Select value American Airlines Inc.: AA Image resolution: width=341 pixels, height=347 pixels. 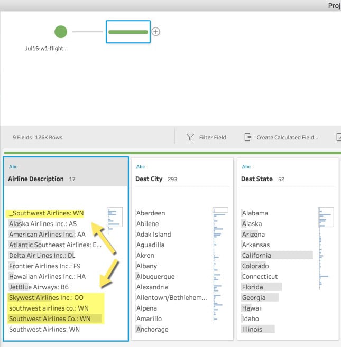coord(47,235)
